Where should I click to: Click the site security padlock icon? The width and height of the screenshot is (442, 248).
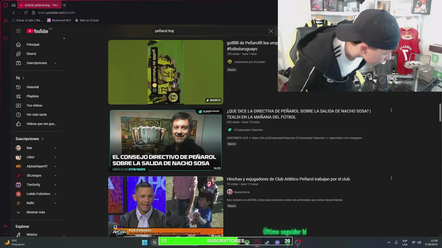coord(33,13)
